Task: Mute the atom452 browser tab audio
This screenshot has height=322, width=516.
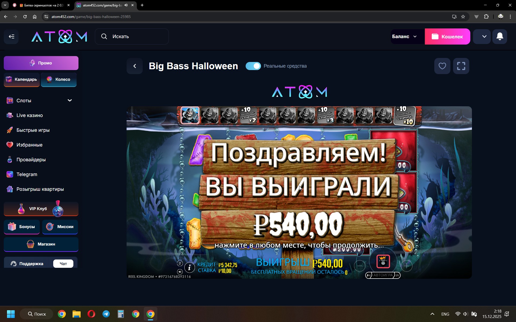Action: tap(126, 5)
